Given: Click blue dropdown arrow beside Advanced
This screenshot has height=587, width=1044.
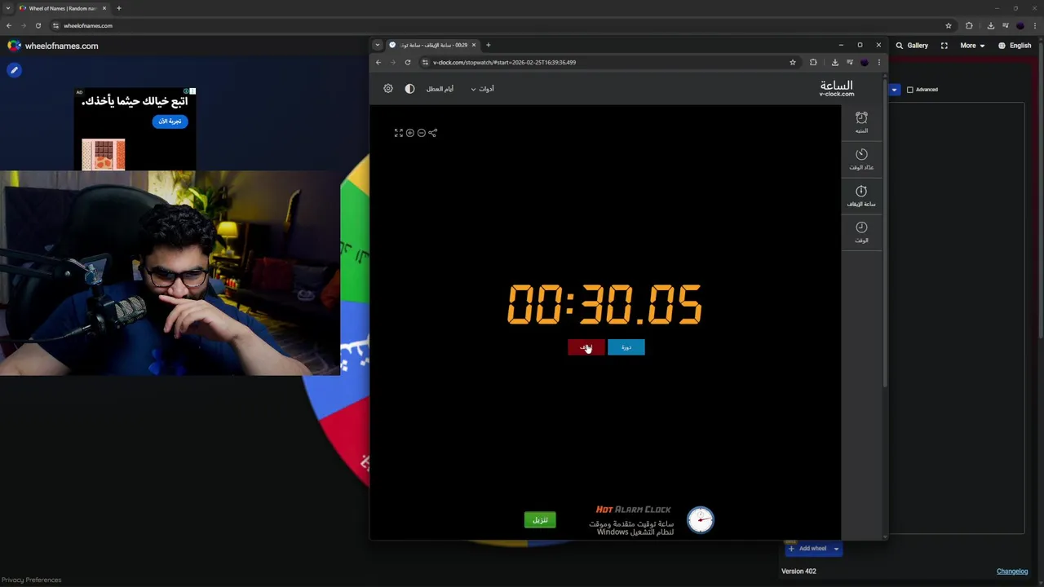Looking at the screenshot, I should pos(894,90).
